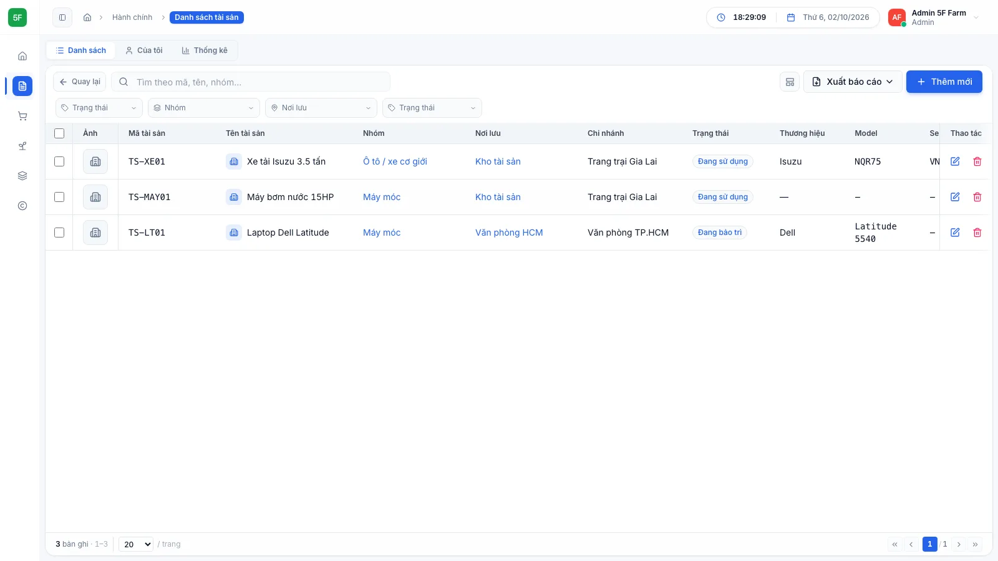Click the Thêm mới button

pyautogui.click(x=944, y=82)
